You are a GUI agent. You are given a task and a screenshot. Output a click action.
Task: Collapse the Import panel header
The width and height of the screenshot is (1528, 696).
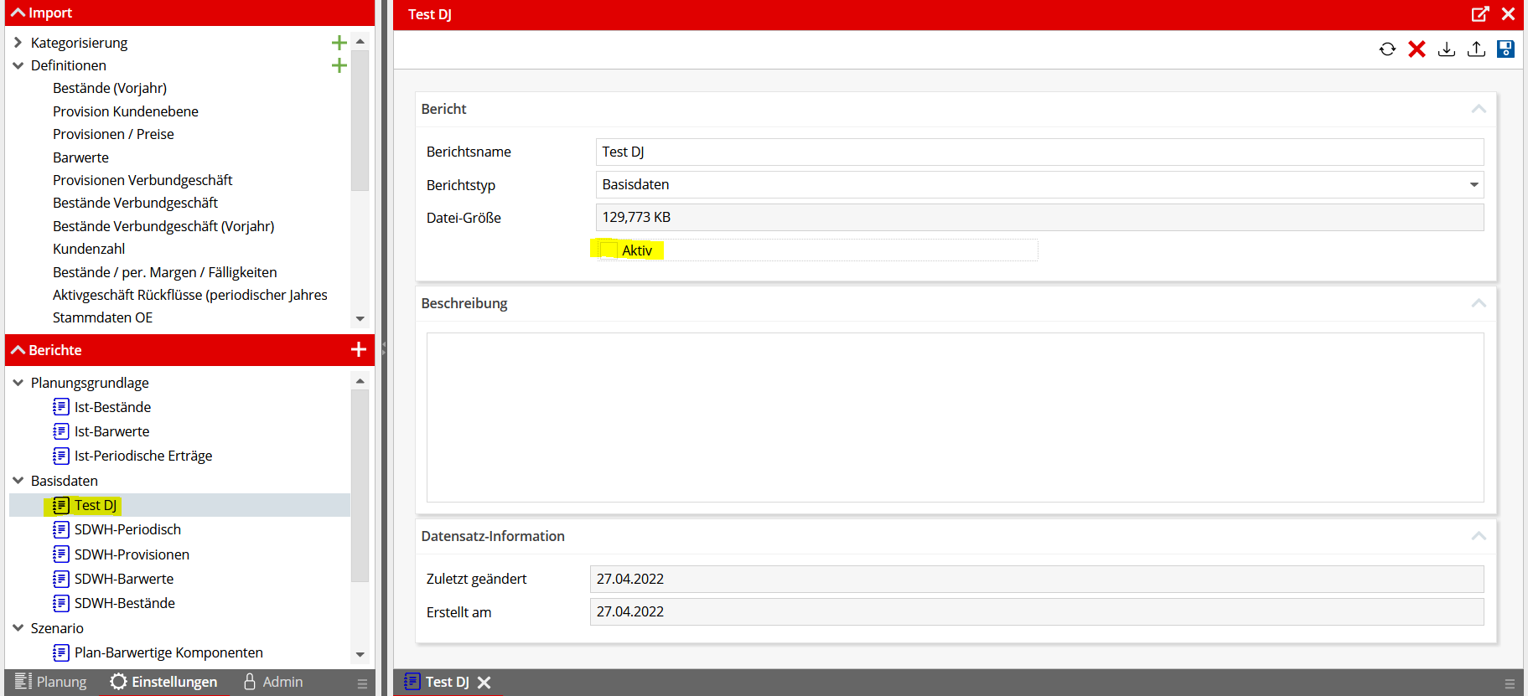click(18, 13)
